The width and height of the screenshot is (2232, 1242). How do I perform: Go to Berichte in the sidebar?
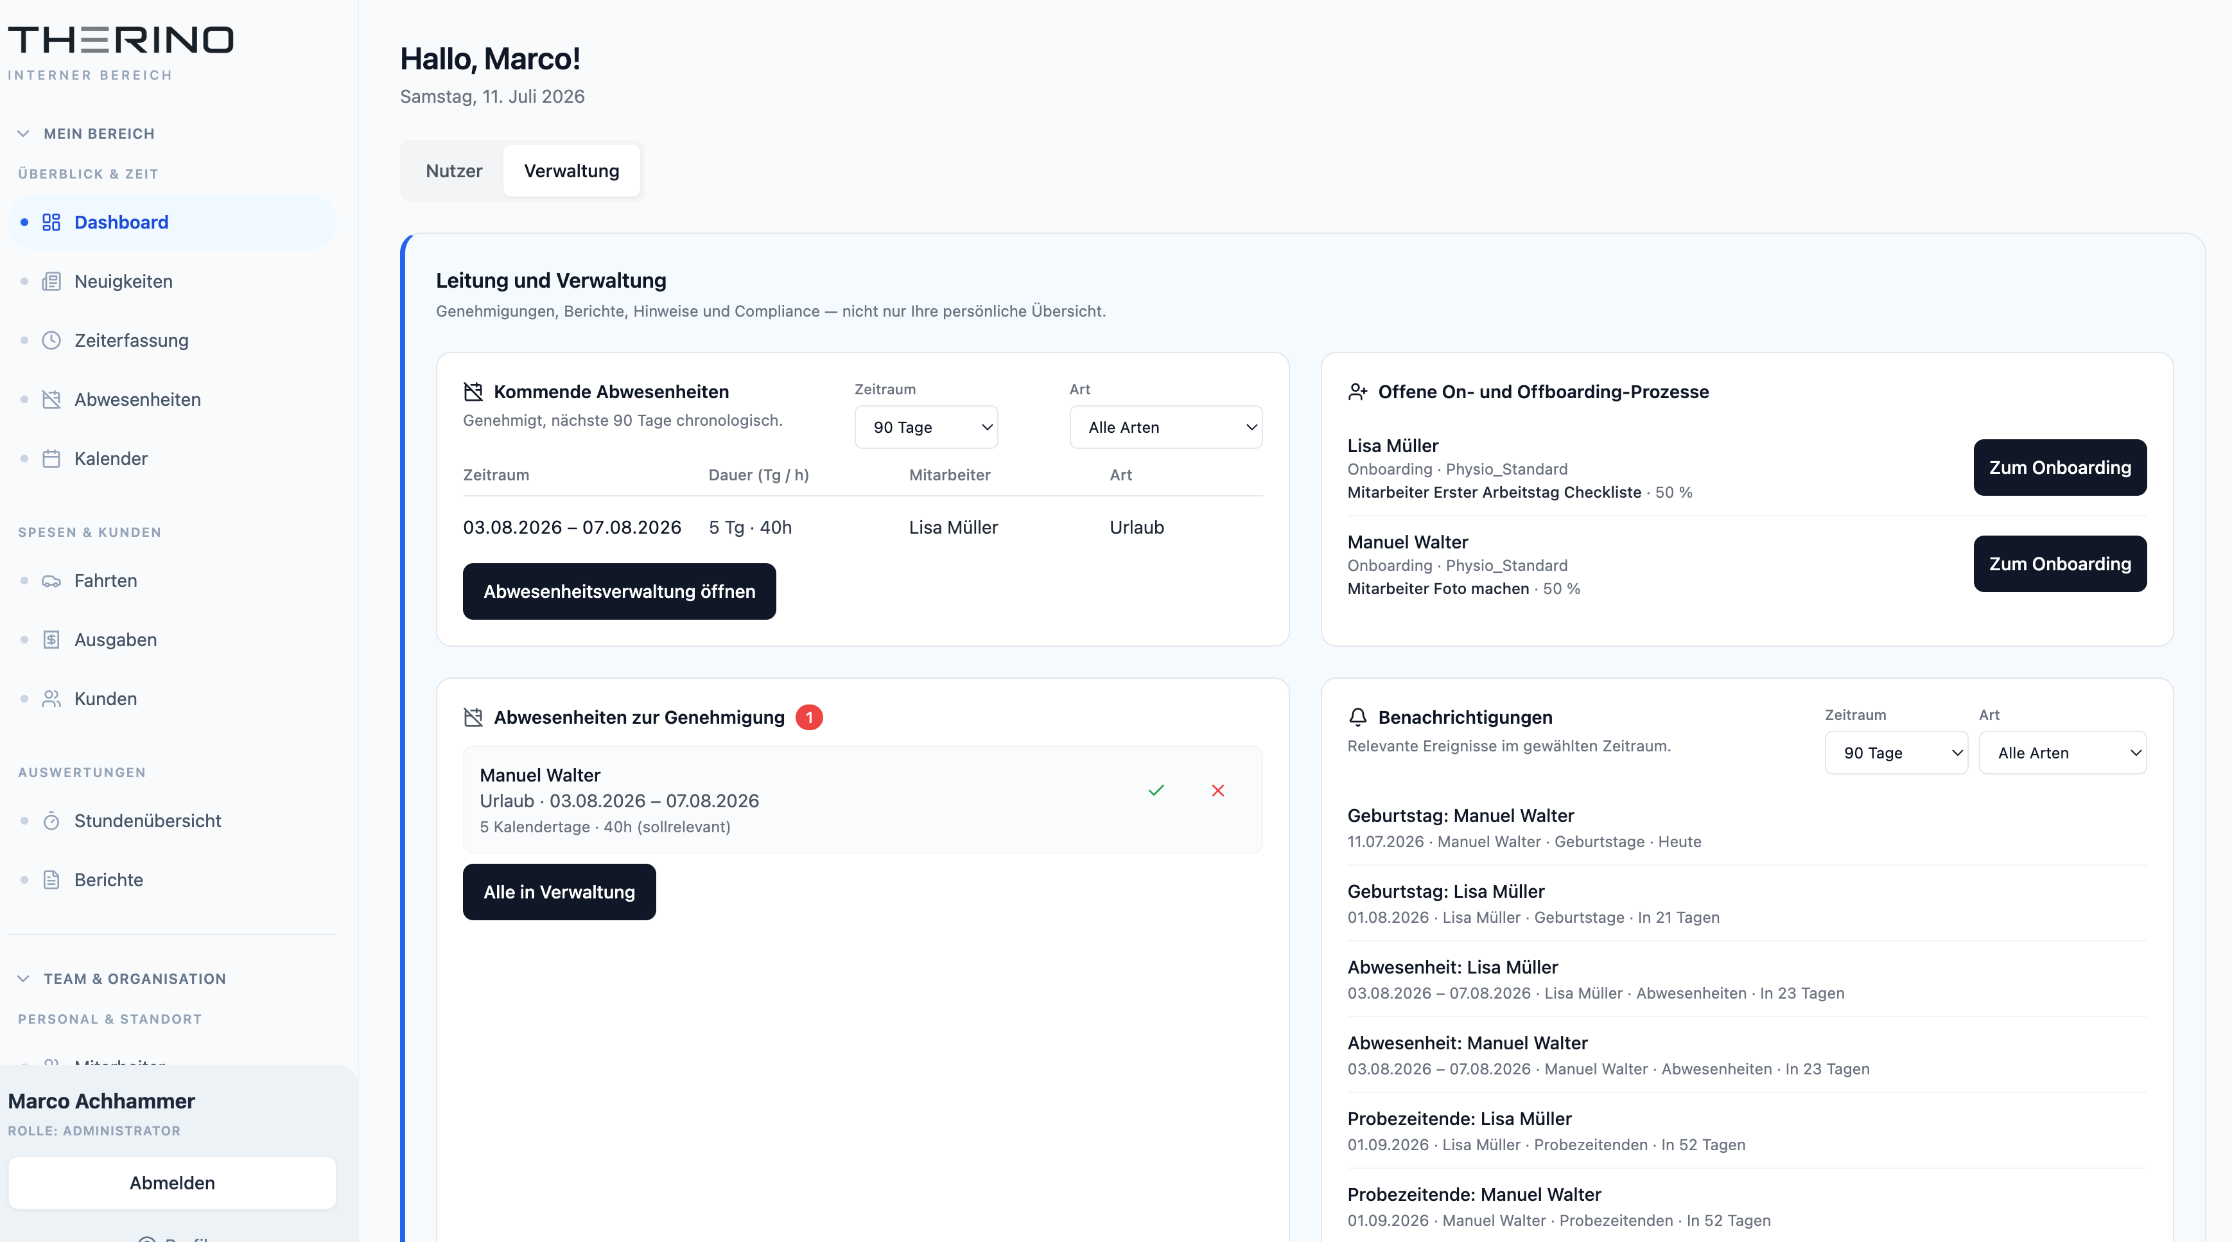click(x=173, y=880)
